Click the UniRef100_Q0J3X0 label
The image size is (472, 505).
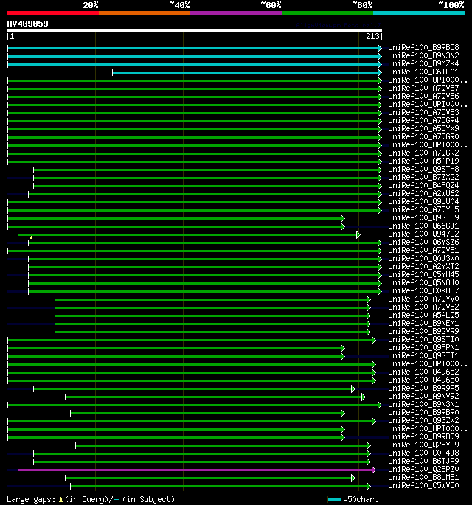(423, 258)
